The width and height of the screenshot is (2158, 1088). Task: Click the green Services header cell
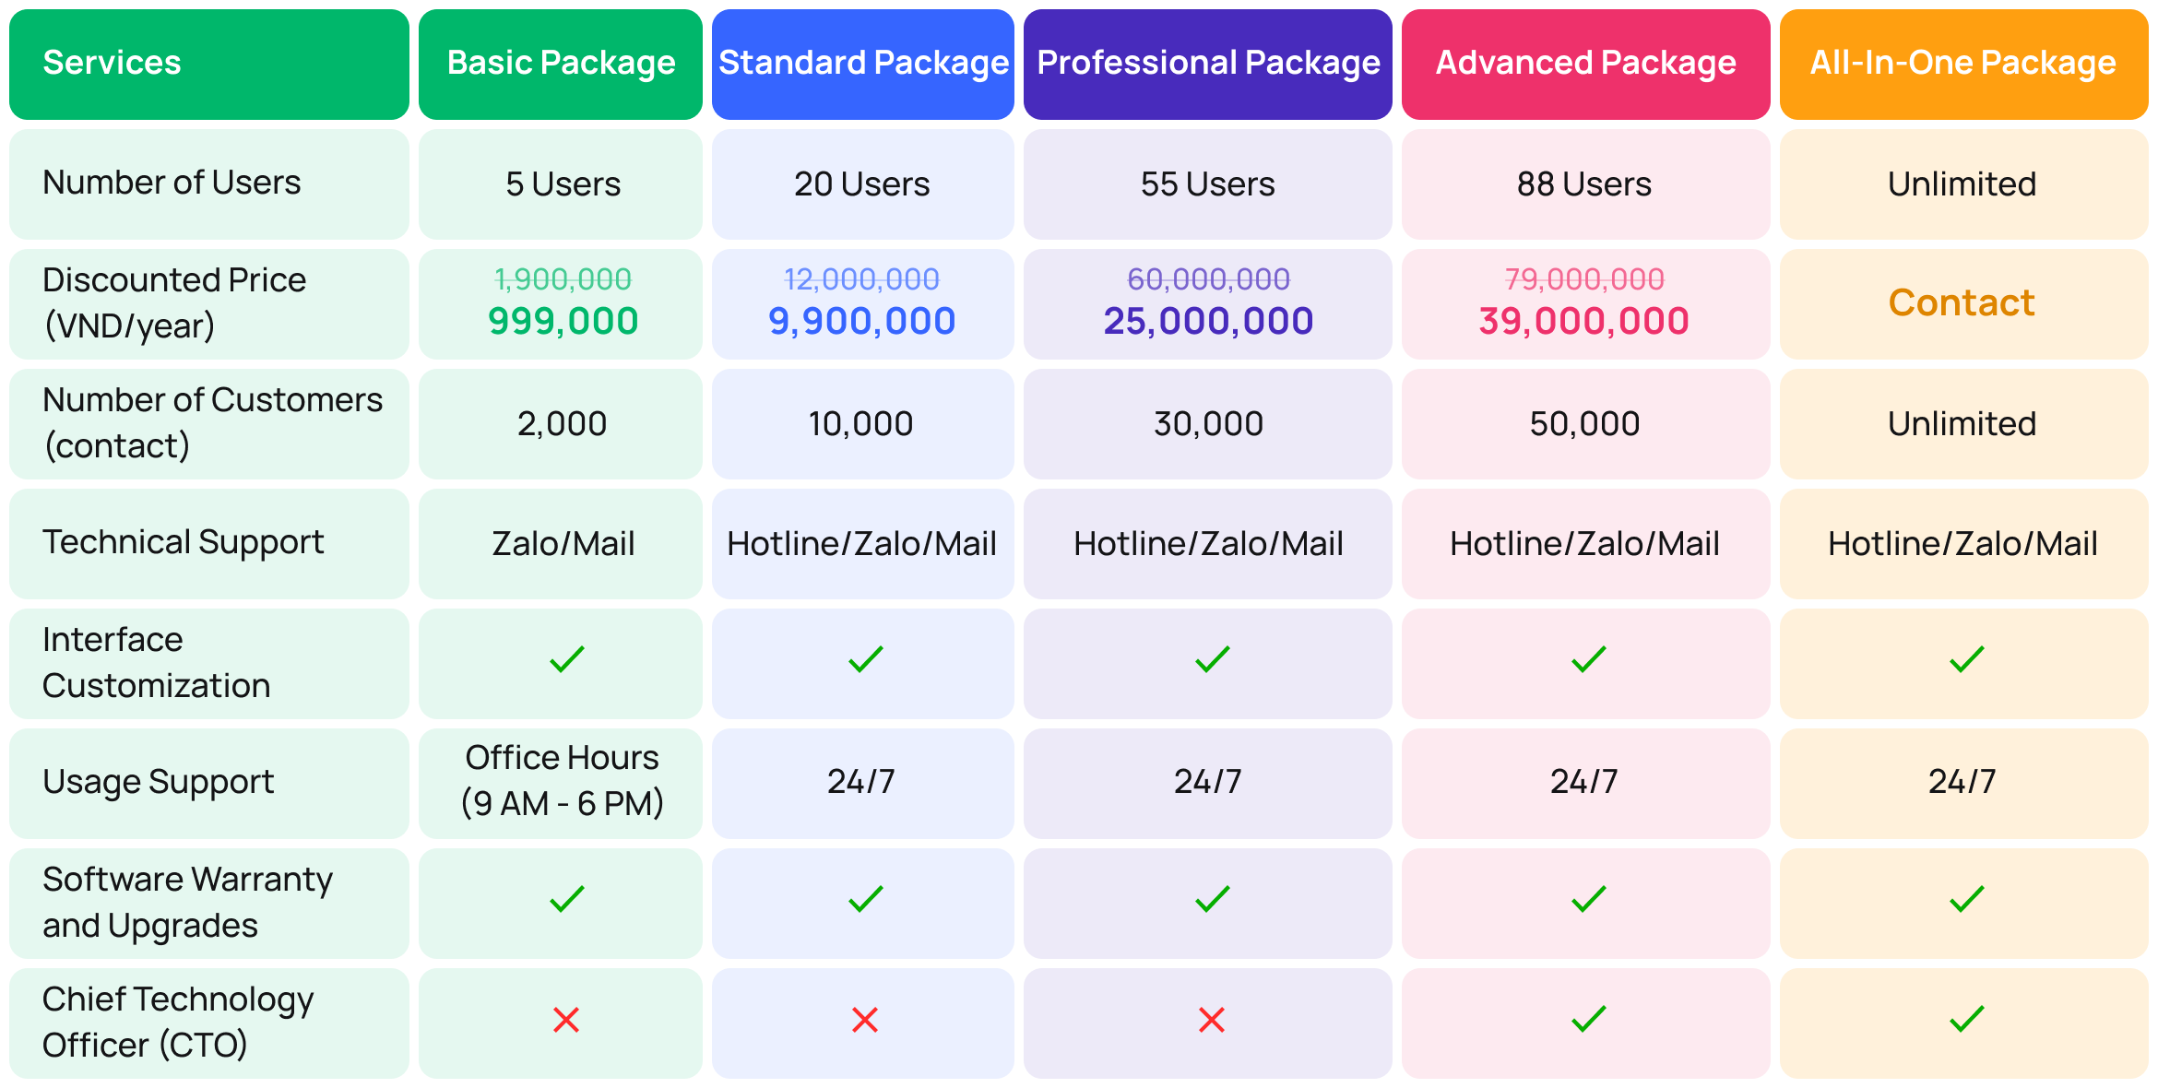click(x=209, y=64)
